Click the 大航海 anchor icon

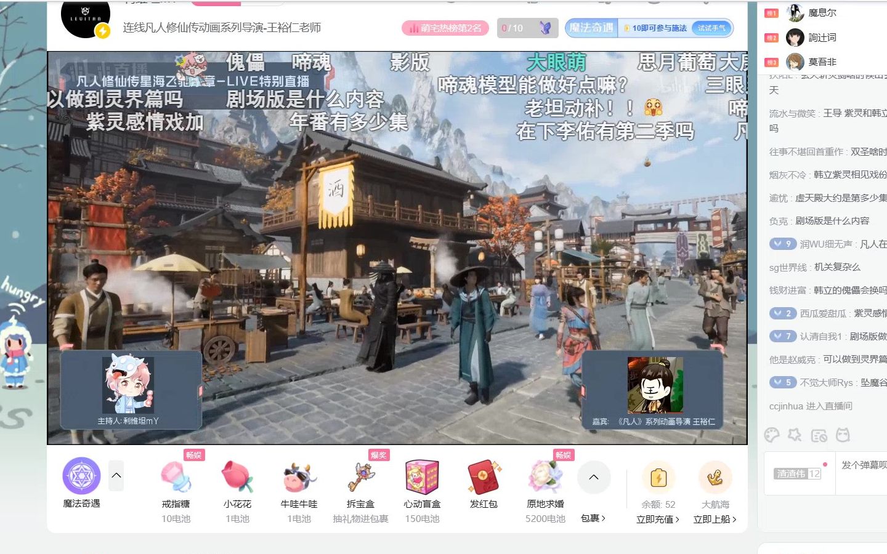pyautogui.click(x=715, y=478)
